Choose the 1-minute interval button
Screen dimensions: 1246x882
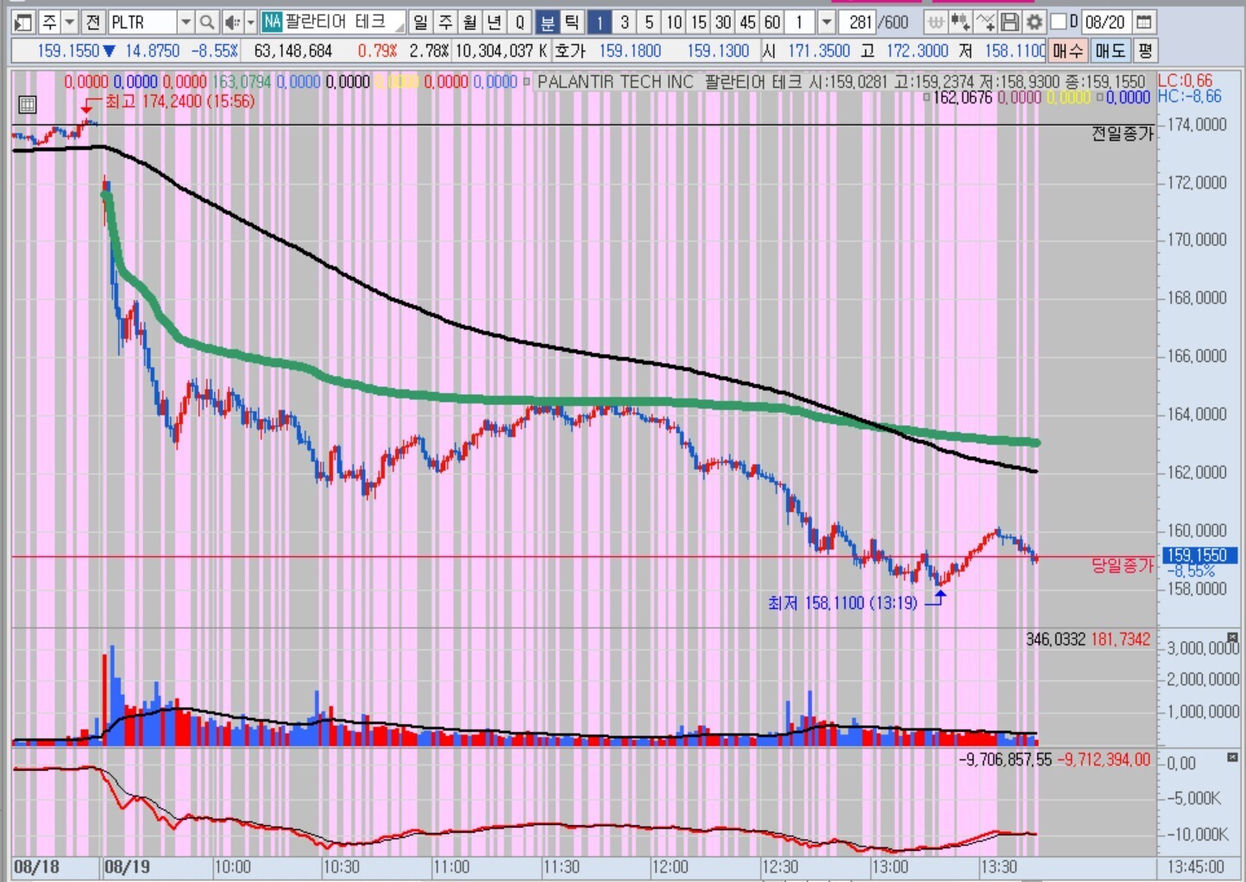pyautogui.click(x=600, y=22)
